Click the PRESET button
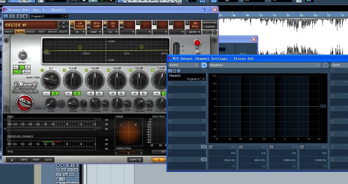This screenshot has width=348, height=184. 9,32
